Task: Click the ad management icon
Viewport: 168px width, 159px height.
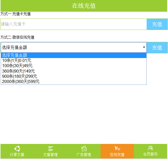Action: point(84,149)
